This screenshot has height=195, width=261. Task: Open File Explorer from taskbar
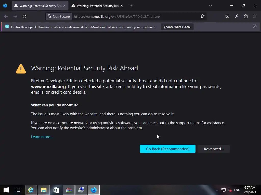(x=44, y=190)
